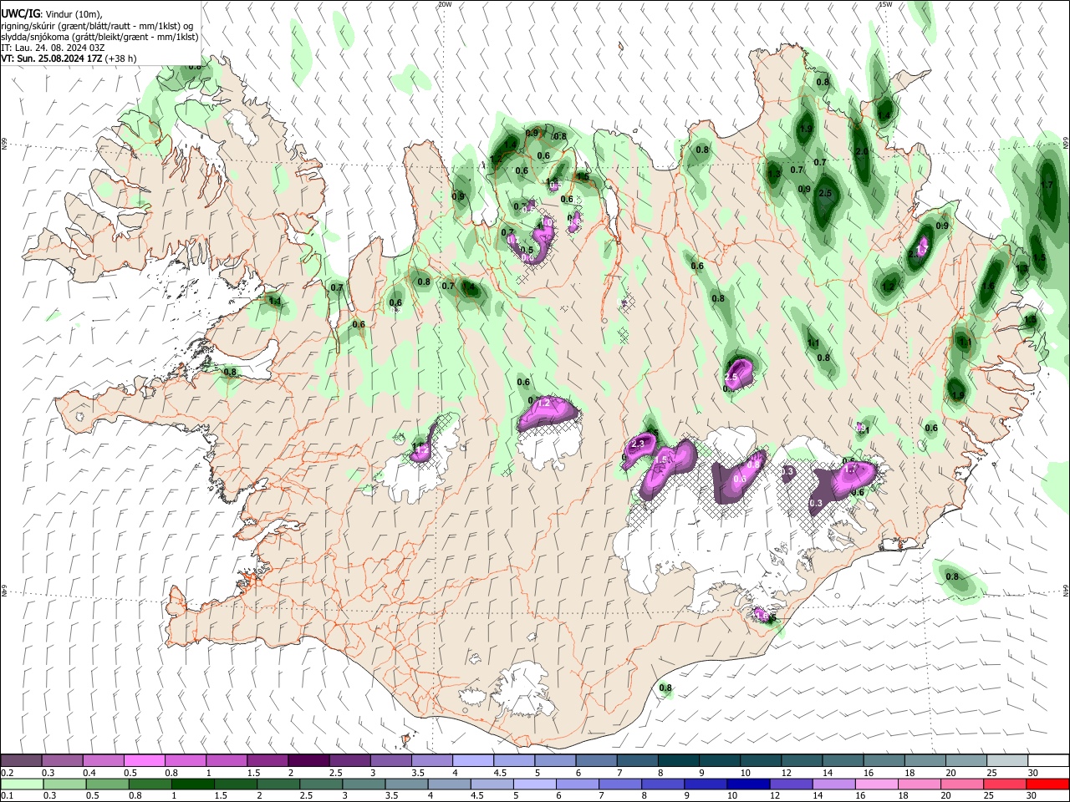Click the dark greyish-purple 0.2–0.3 snow legend swatch
Screen dimensions: 1070x802
[x=21, y=761]
